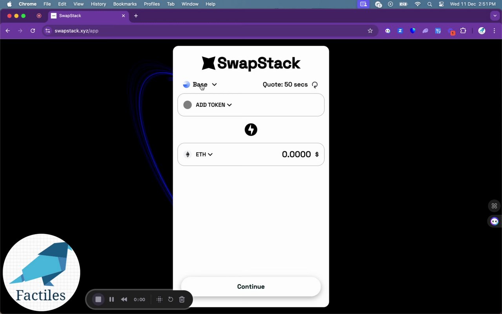Viewport: 502px width, 314px height.
Task: Open the extension with red 1 badge
Action: (x=451, y=31)
